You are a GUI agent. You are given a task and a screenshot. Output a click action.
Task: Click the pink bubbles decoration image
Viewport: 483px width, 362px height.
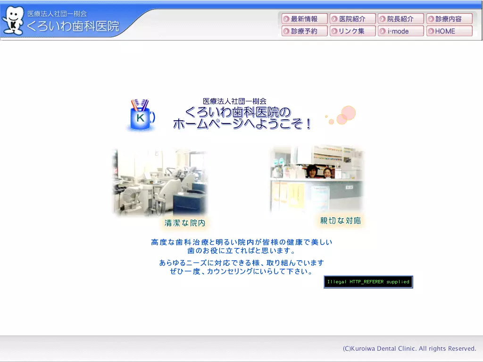click(x=341, y=115)
